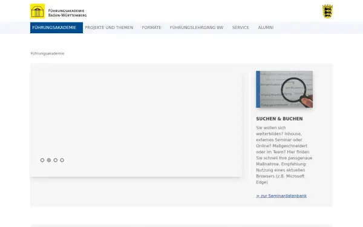Viewport: 363px width, 227px height.
Task: Select the fourth carousel slide dot
Action: pos(62,160)
